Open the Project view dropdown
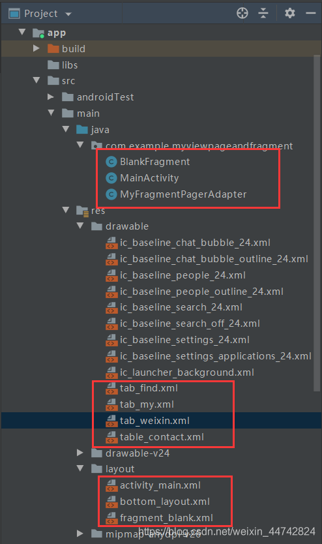The height and width of the screenshot is (544, 322). pyautogui.click(x=68, y=14)
